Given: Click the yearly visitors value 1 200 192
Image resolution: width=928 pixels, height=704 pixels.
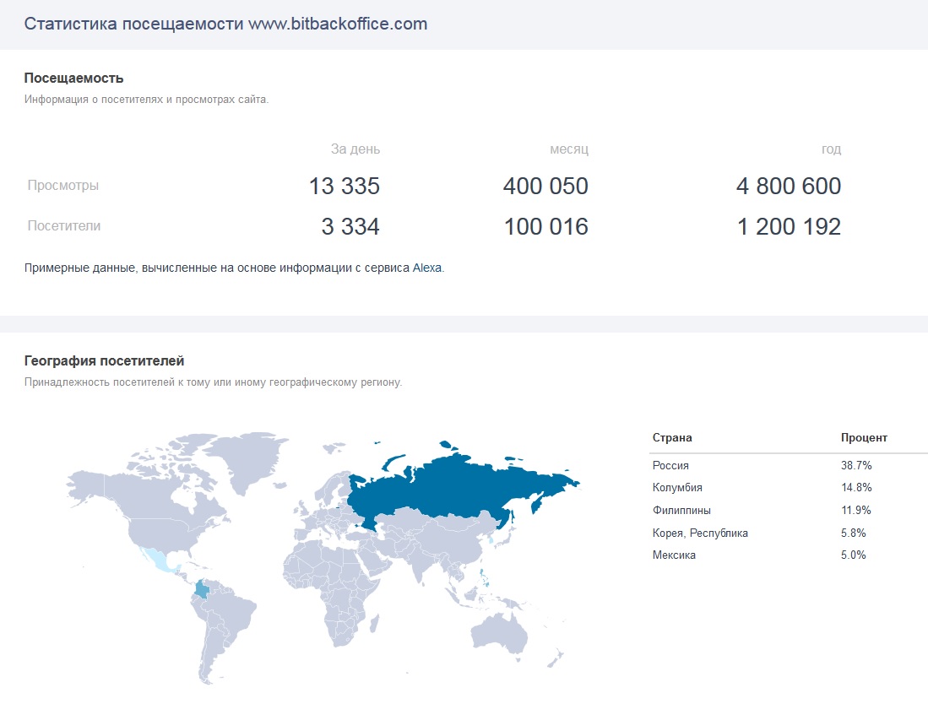Looking at the screenshot, I should click(x=789, y=227).
